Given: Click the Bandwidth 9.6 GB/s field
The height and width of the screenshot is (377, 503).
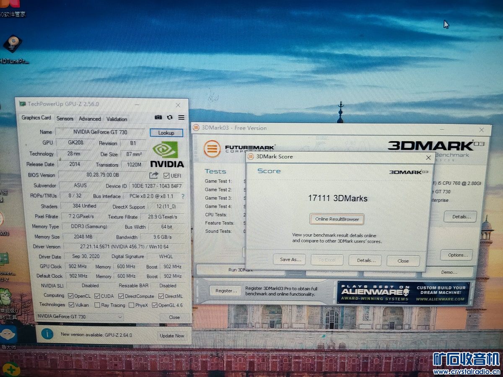Looking at the screenshot, I should [x=163, y=237].
